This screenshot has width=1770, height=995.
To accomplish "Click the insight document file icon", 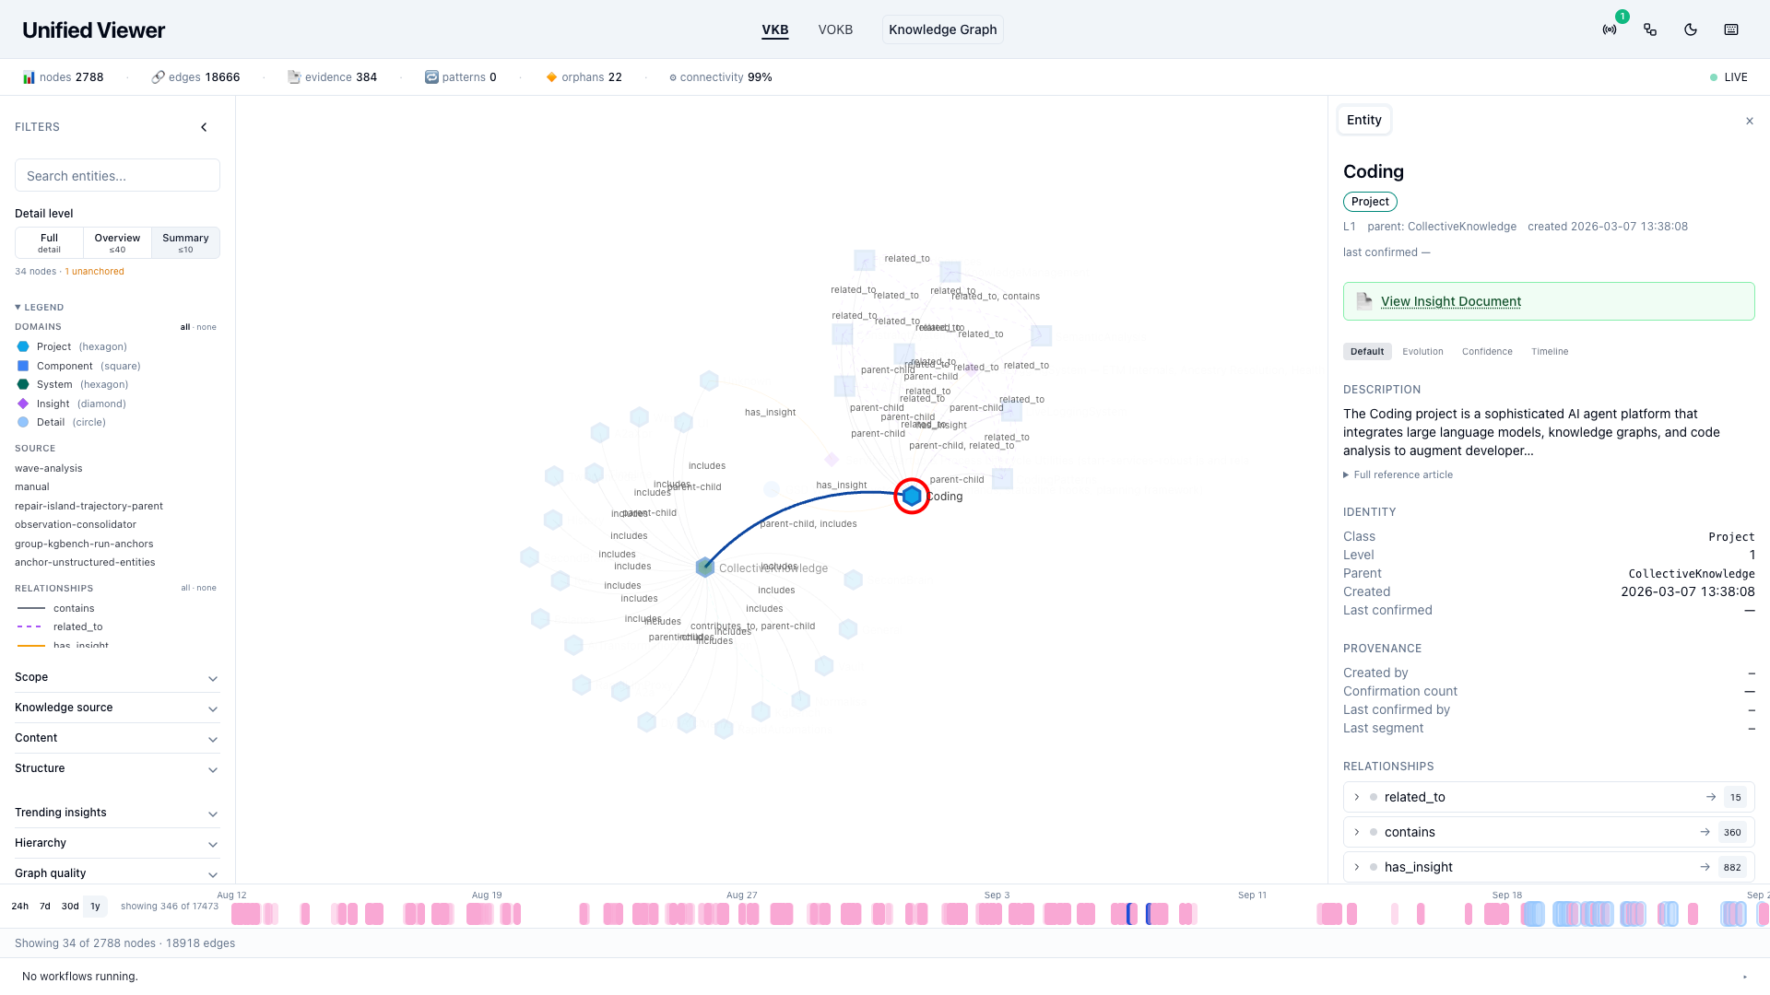I will [1364, 300].
